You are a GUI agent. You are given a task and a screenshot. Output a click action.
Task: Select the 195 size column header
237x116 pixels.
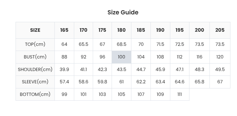pos(180,30)
